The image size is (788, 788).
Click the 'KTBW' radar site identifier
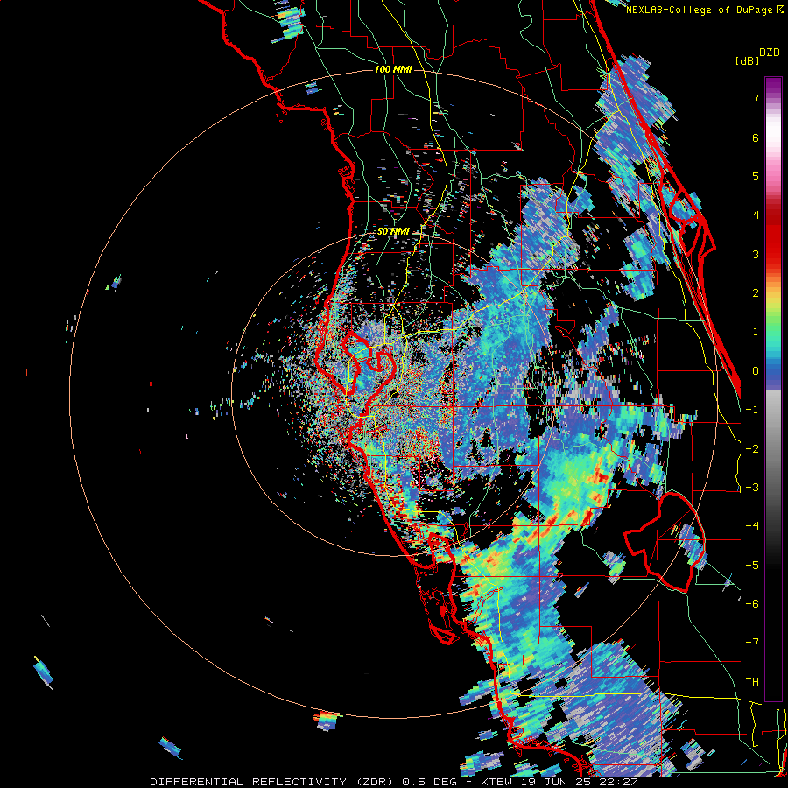click(496, 782)
